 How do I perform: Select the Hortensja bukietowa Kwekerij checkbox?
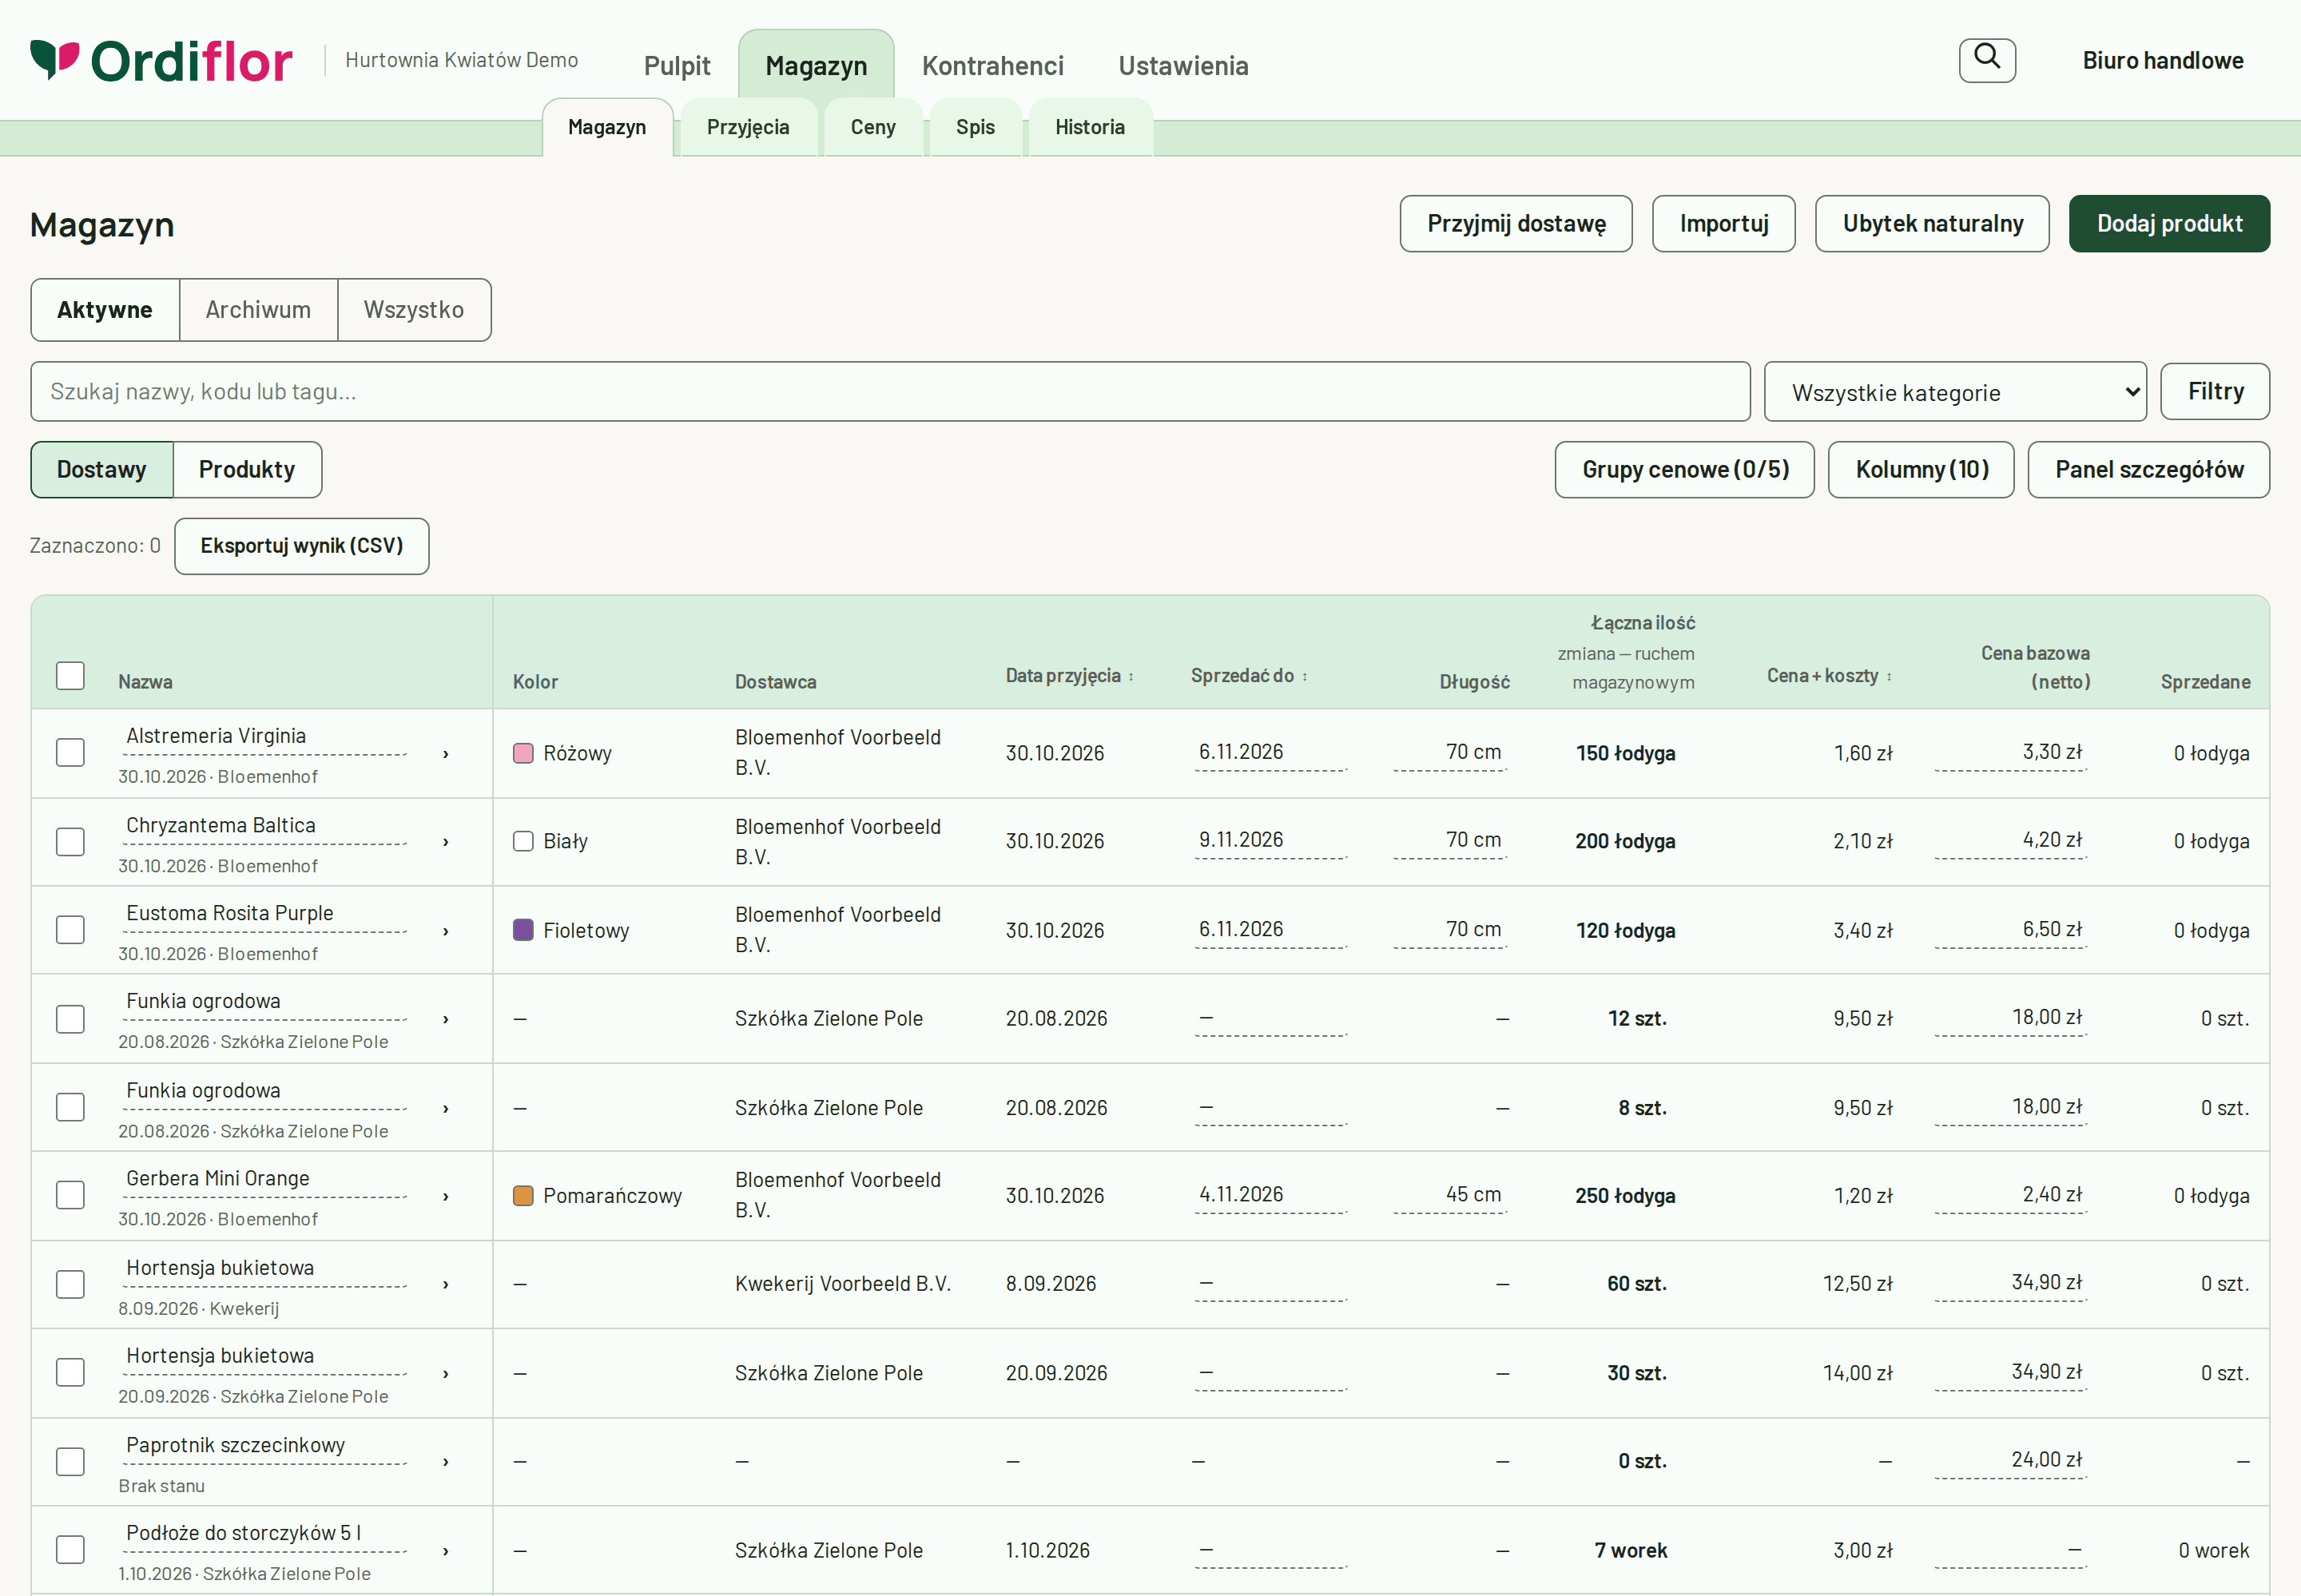point(70,1284)
